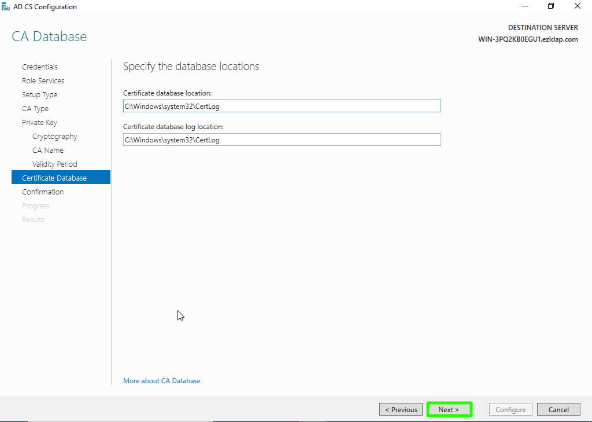Navigate to the CA Name sub-step
Viewport: 592px width, 422px height.
pos(48,151)
